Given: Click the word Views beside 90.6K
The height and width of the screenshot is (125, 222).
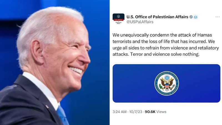Looking at the screenshot, I should coord(162,112).
